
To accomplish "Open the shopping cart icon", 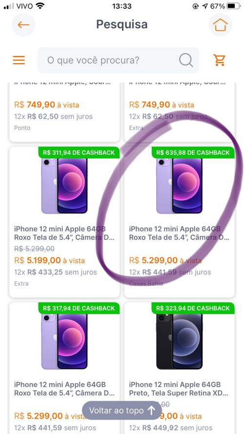I will 219,60.
